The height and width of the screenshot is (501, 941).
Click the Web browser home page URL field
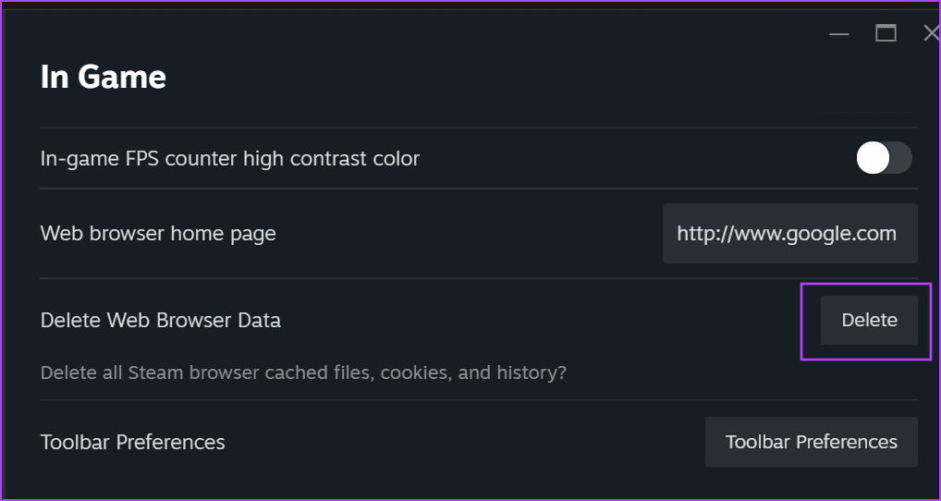tap(789, 234)
